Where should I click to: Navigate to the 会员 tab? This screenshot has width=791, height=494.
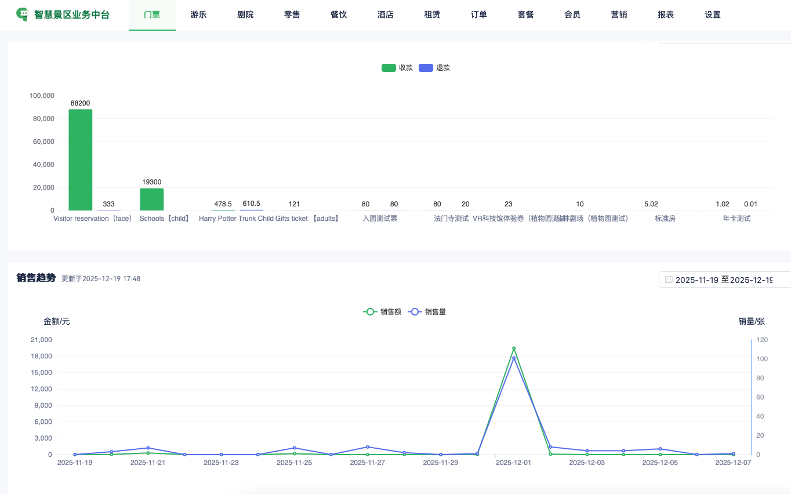pos(572,15)
